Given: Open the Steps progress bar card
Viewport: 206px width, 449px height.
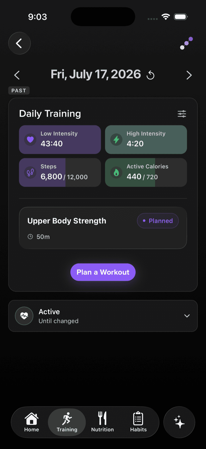Looking at the screenshot, I should point(60,172).
